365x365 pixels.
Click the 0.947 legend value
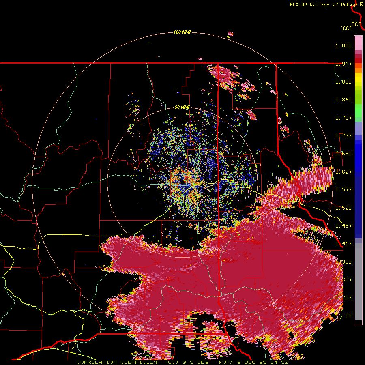344,64
